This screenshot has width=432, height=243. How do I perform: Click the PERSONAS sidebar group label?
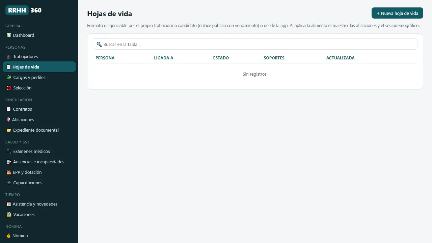tap(16, 47)
